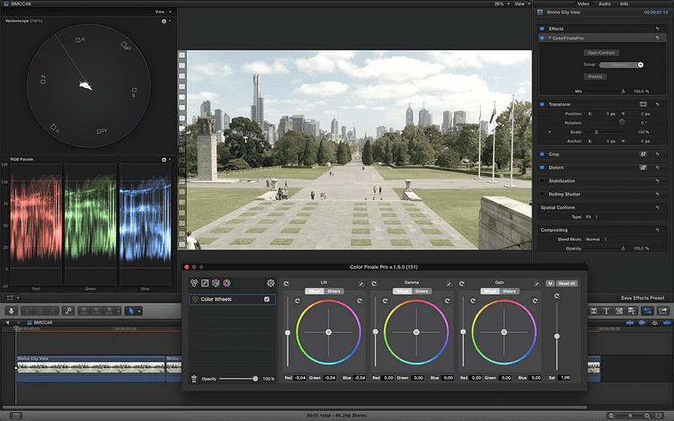Switch Lift to Sliders mode
The image size is (674, 421).
(334, 291)
